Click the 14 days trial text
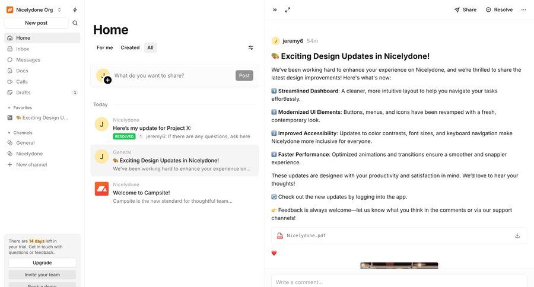The image size is (534, 287). 36,241
